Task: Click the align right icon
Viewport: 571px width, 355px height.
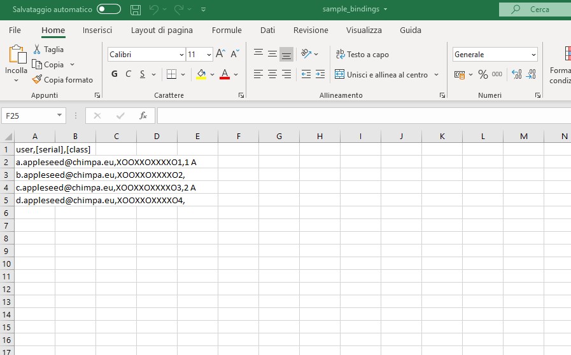Action: (x=286, y=74)
